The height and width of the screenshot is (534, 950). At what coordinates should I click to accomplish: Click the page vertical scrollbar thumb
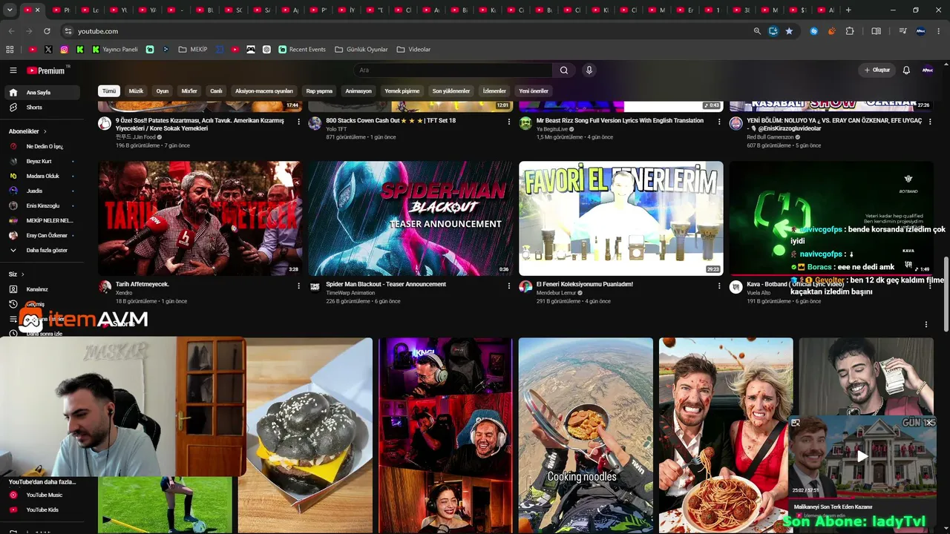coord(946,295)
